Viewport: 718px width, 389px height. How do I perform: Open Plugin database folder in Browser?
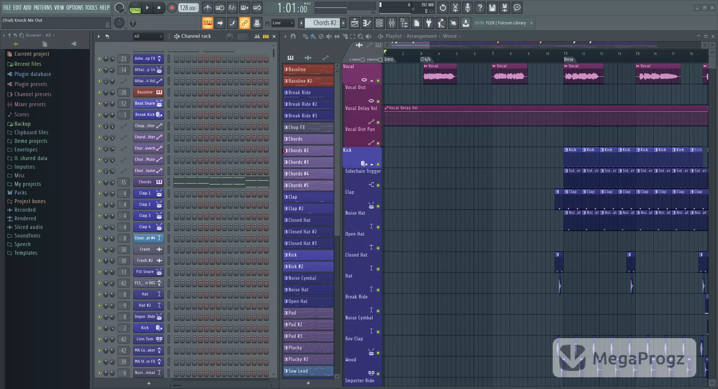[33, 74]
